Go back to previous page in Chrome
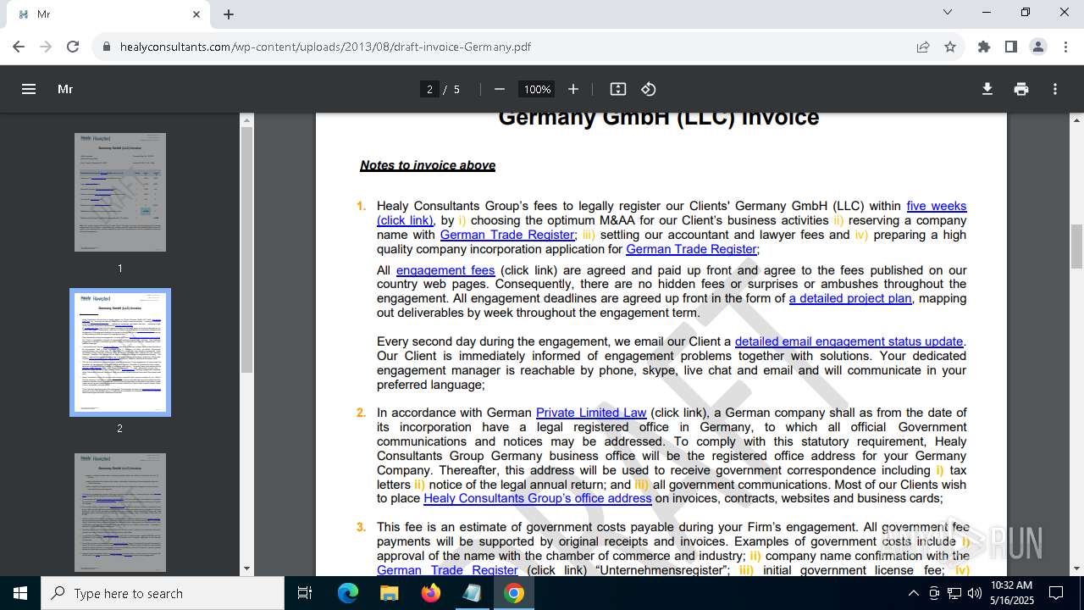Screen dimensions: 1084x610 click(19, 47)
